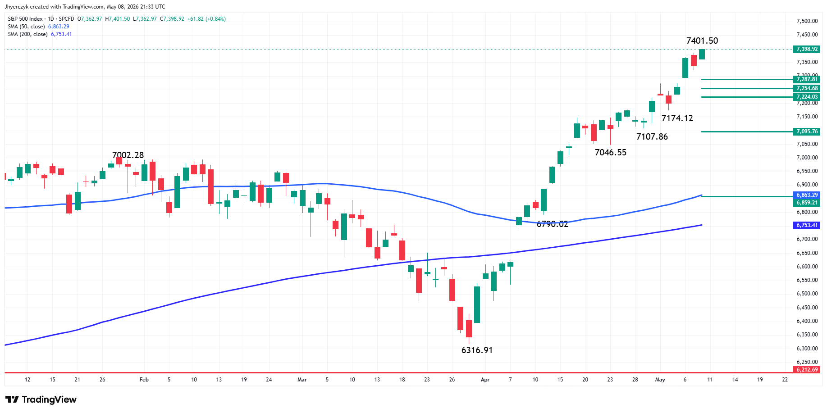Click the blue 6,863.29 SMA axis tag

pos(807,195)
